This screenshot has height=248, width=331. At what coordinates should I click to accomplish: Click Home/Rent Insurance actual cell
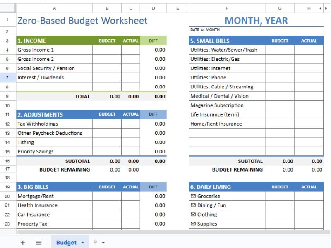tap(309, 124)
